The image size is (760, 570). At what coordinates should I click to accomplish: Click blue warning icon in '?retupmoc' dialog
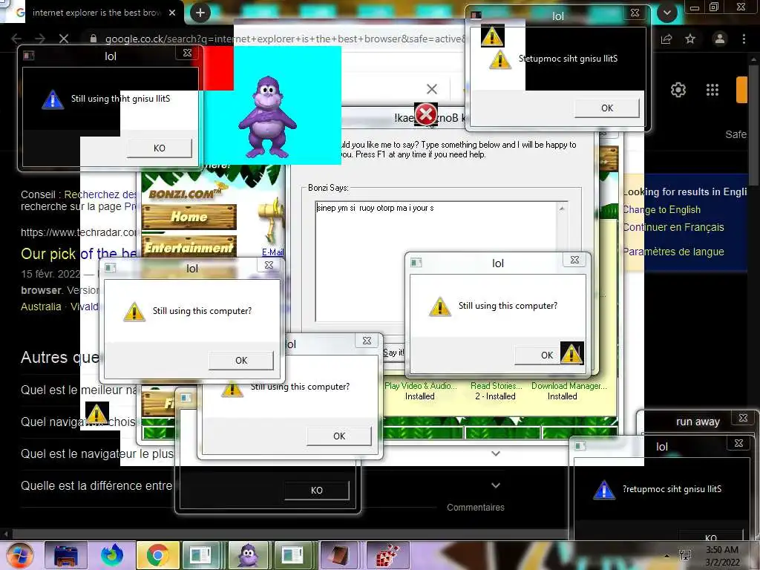pos(604,490)
